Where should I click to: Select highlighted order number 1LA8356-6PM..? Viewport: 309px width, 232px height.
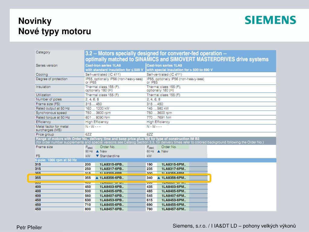click(x=174, y=178)
